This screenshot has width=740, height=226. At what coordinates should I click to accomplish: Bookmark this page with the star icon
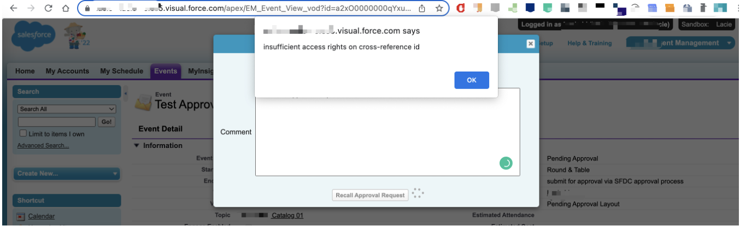tap(439, 8)
